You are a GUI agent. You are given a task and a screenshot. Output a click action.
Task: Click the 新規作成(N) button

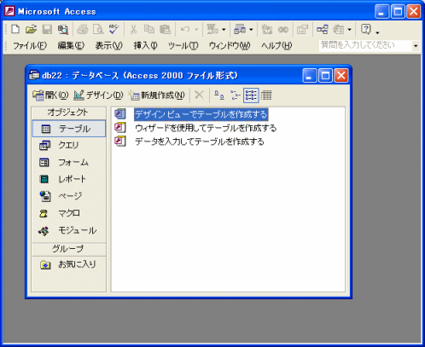[x=157, y=95]
